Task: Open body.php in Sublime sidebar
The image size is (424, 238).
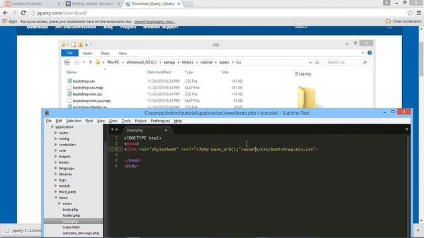Action: (70, 210)
